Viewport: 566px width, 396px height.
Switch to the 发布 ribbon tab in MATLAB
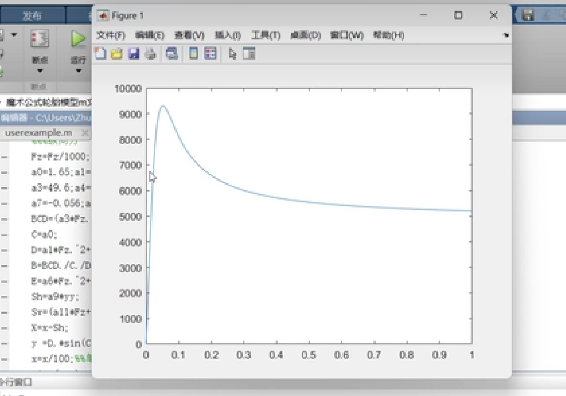point(32,16)
